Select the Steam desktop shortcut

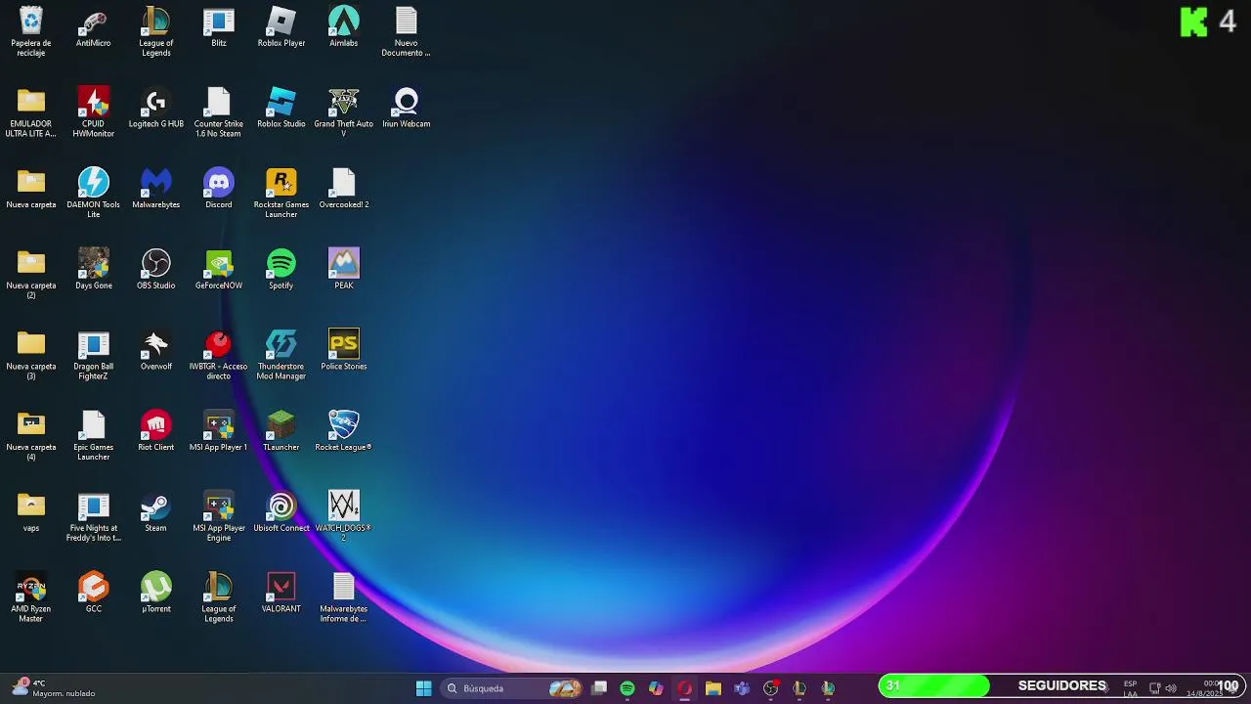[156, 512]
